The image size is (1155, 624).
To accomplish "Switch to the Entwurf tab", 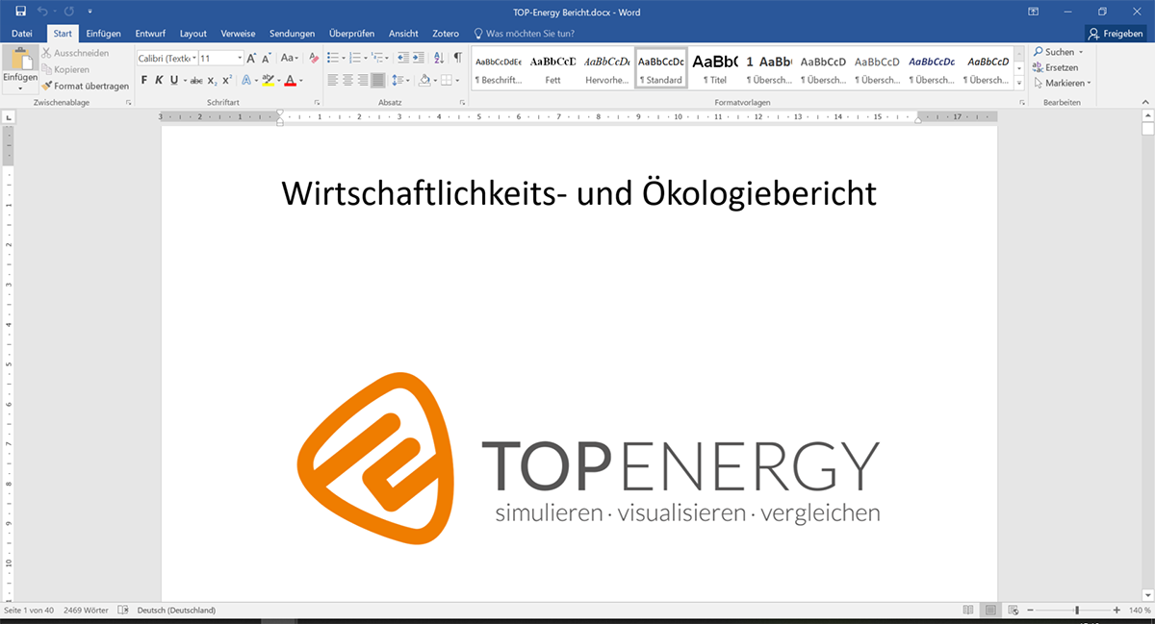I will tap(150, 34).
